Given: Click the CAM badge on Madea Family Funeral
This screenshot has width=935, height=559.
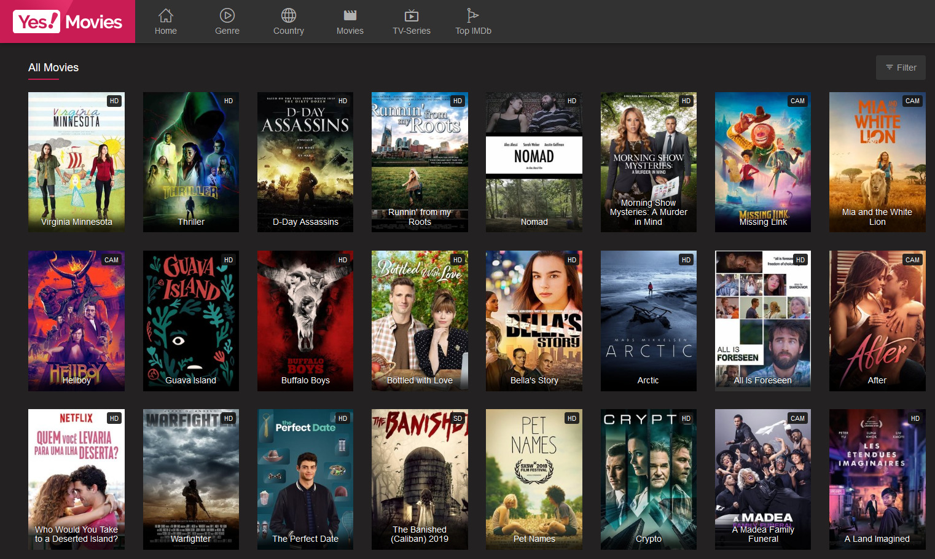Looking at the screenshot, I should point(797,418).
